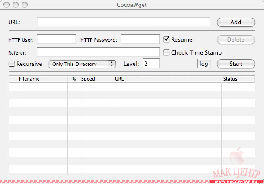
Task: Click the Speed column header
Action: (97, 79)
